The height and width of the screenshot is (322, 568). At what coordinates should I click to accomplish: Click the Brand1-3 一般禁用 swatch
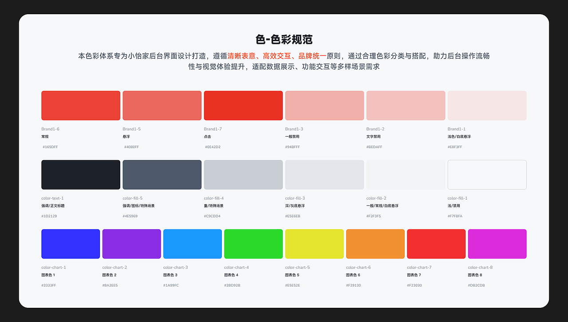[324, 106]
